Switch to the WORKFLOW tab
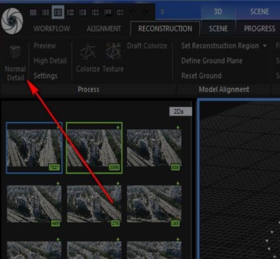The height and width of the screenshot is (259, 280). [x=52, y=29]
